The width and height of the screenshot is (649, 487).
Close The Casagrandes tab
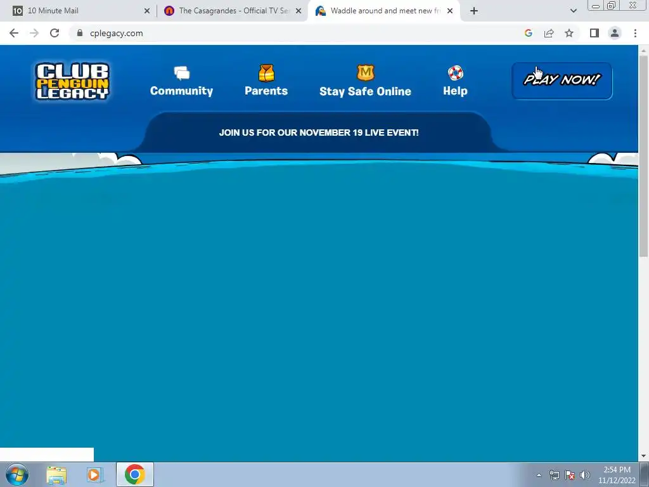click(299, 11)
